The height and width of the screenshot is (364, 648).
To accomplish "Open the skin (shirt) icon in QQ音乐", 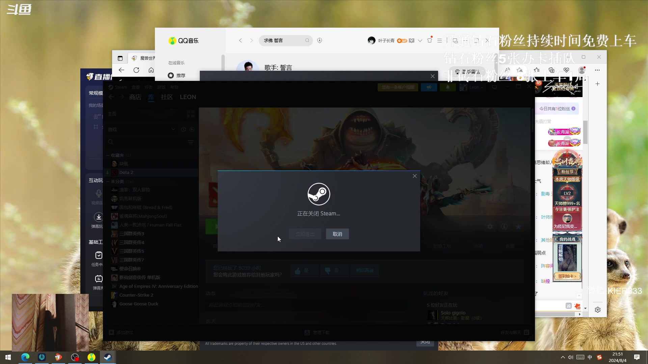I will (430, 40).
